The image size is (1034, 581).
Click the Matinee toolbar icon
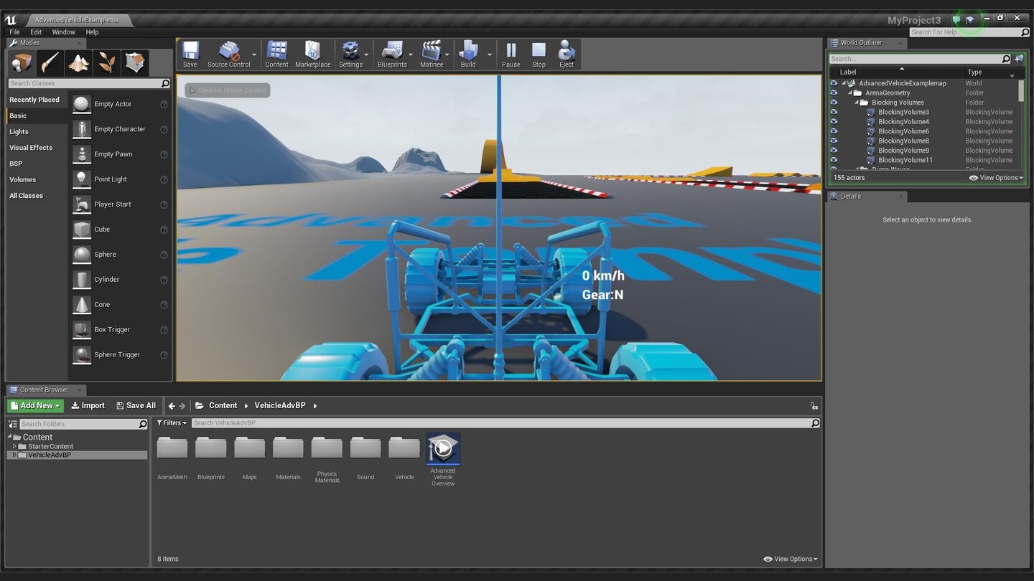click(432, 54)
